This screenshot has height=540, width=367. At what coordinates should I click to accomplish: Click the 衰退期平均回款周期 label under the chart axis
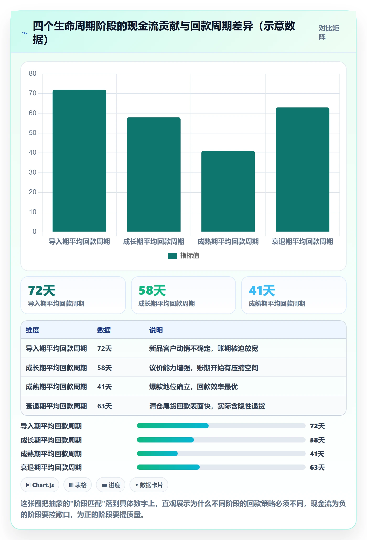pyautogui.click(x=303, y=241)
